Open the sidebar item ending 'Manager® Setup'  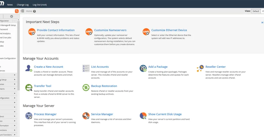coord(8,25)
